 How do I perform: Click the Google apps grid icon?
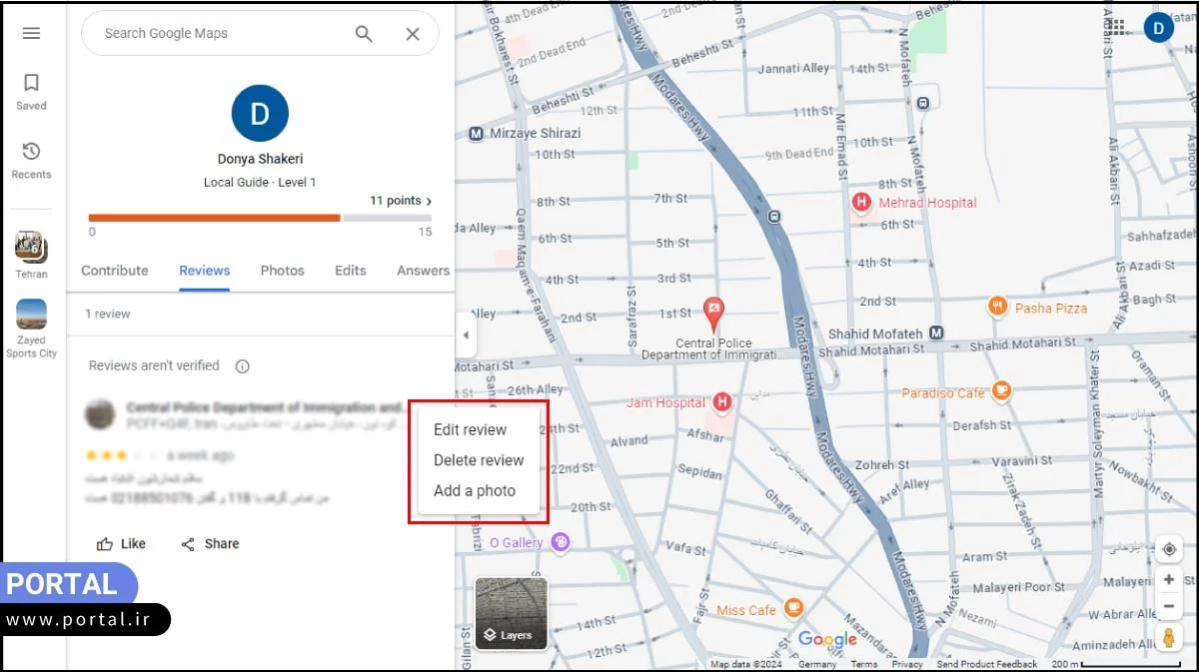tap(1118, 28)
